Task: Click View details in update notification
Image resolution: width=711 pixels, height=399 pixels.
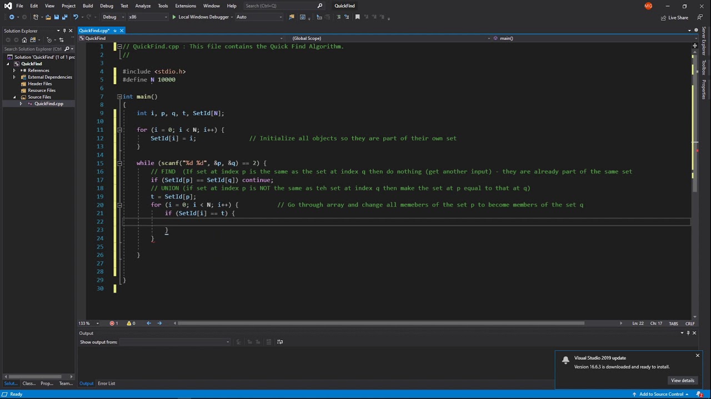Action: pyautogui.click(x=683, y=381)
